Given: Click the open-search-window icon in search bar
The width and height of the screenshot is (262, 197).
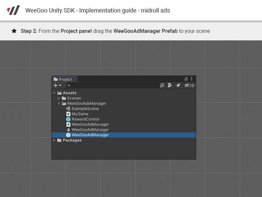Looking at the screenshot, I should coord(162,85).
